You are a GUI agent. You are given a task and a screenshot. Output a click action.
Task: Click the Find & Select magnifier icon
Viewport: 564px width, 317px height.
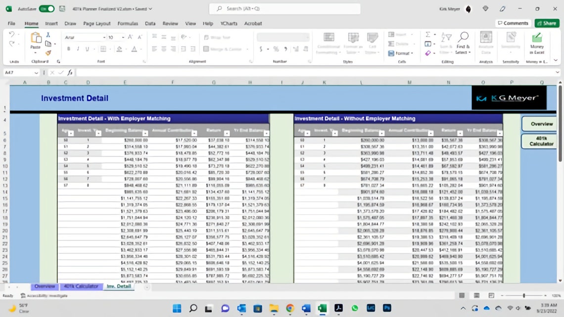point(463,36)
